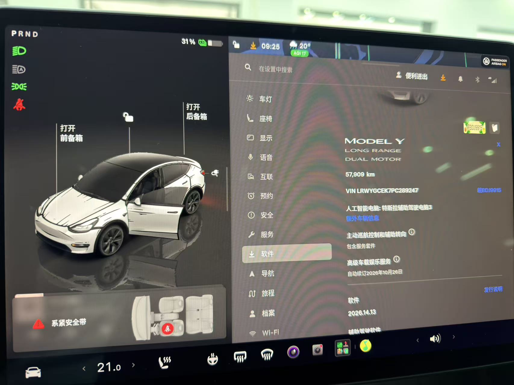
Task: Tap the charge port icon beside car
Action: tap(215, 173)
